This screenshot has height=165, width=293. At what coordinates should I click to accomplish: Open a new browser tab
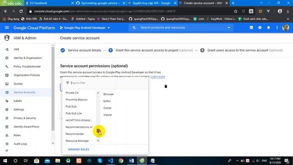[233, 3]
